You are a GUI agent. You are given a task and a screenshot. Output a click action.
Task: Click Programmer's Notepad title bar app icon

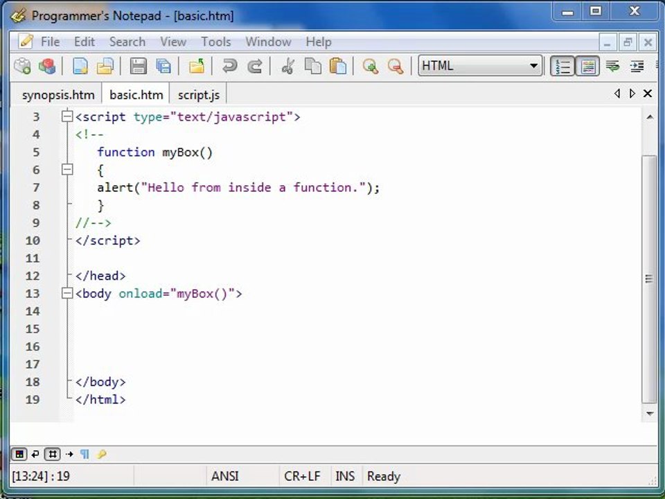tap(19, 16)
